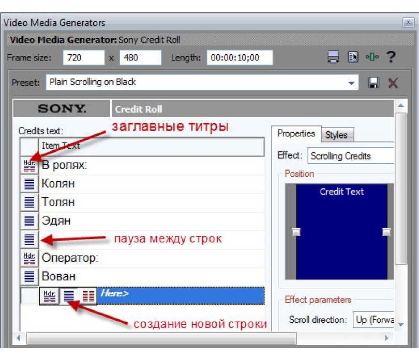
Task: Select the 'Эдян' credit line
Action: (152, 221)
